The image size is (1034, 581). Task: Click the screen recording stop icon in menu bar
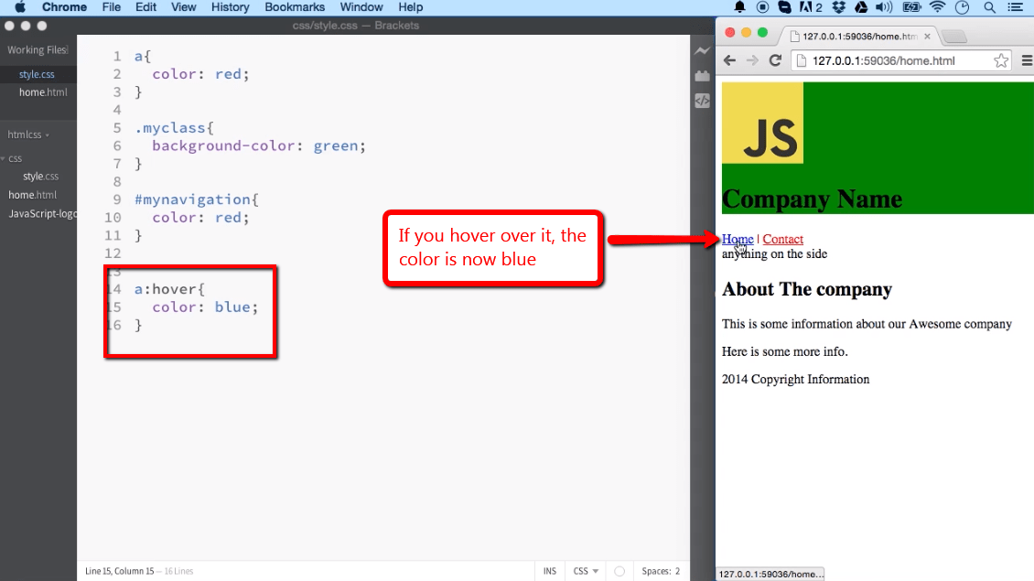pos(762,7)
